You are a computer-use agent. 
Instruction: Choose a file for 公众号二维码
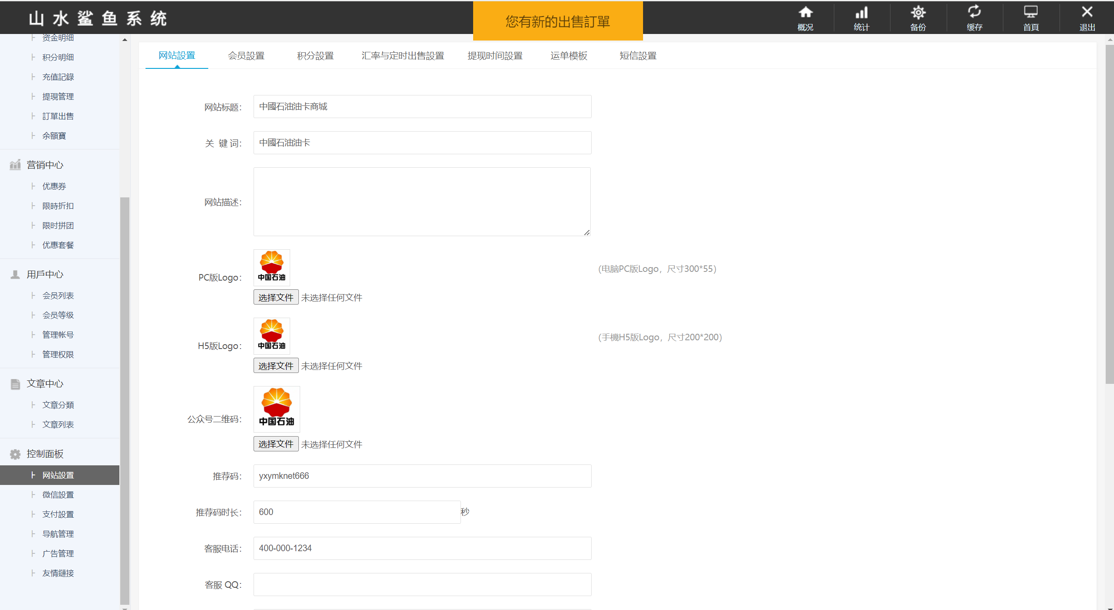click(x=276, y=444)
